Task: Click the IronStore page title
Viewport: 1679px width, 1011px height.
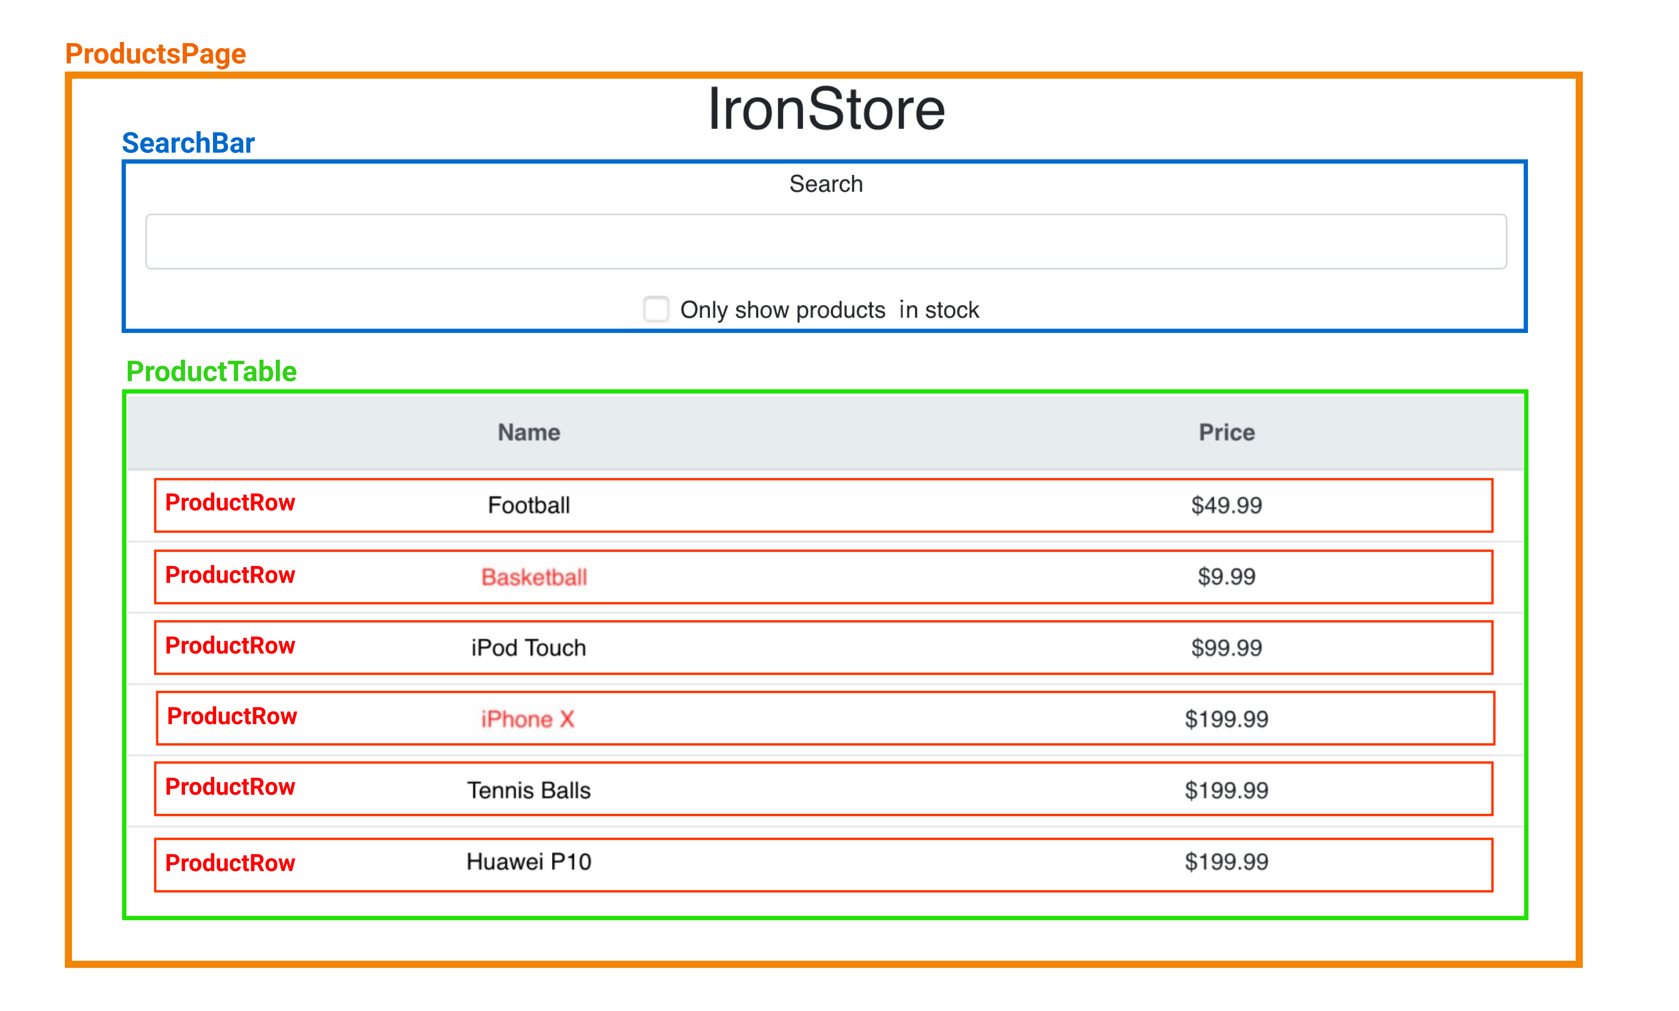Action: pyautogui.click(x=826, y=109)
